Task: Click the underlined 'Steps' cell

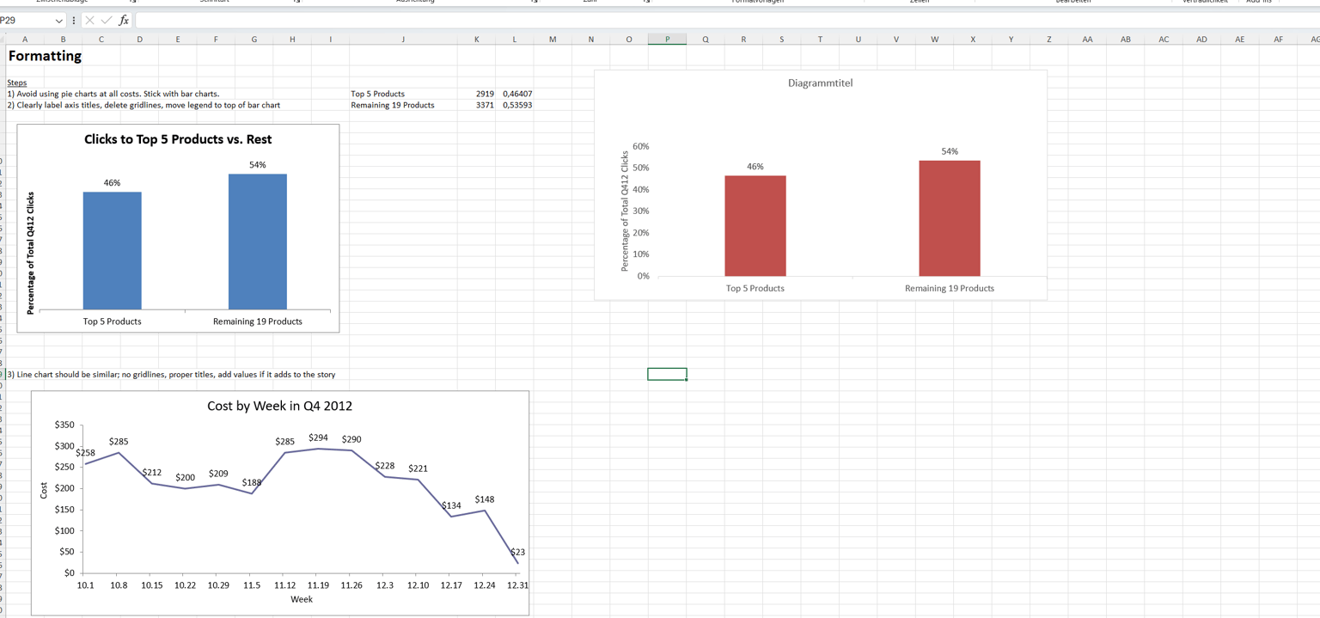Action: 16,83
